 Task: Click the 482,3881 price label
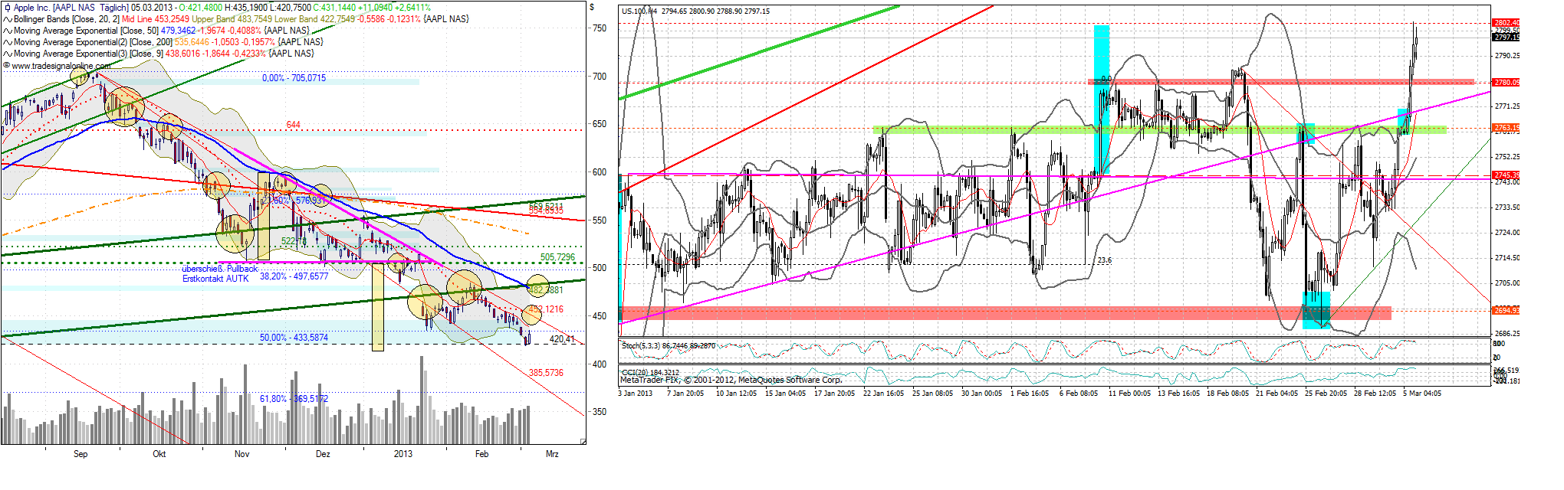[546, 290]
